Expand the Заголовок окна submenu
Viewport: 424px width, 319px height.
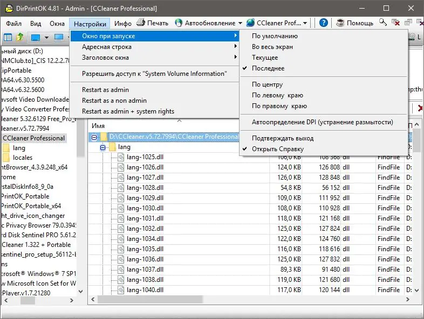click(x=155, y=58)
